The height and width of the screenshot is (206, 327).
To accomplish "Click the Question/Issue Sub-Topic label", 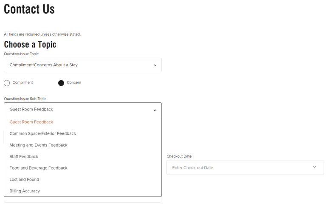I will click(25, 99).
